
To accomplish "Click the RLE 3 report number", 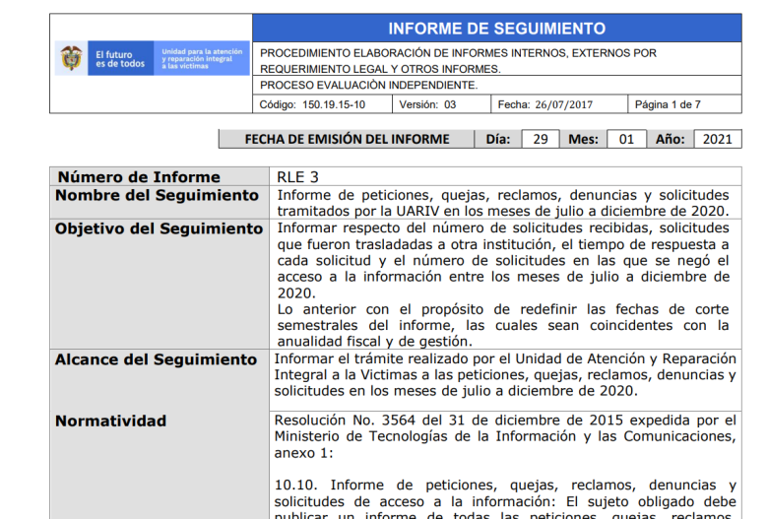I will point(297,177).
